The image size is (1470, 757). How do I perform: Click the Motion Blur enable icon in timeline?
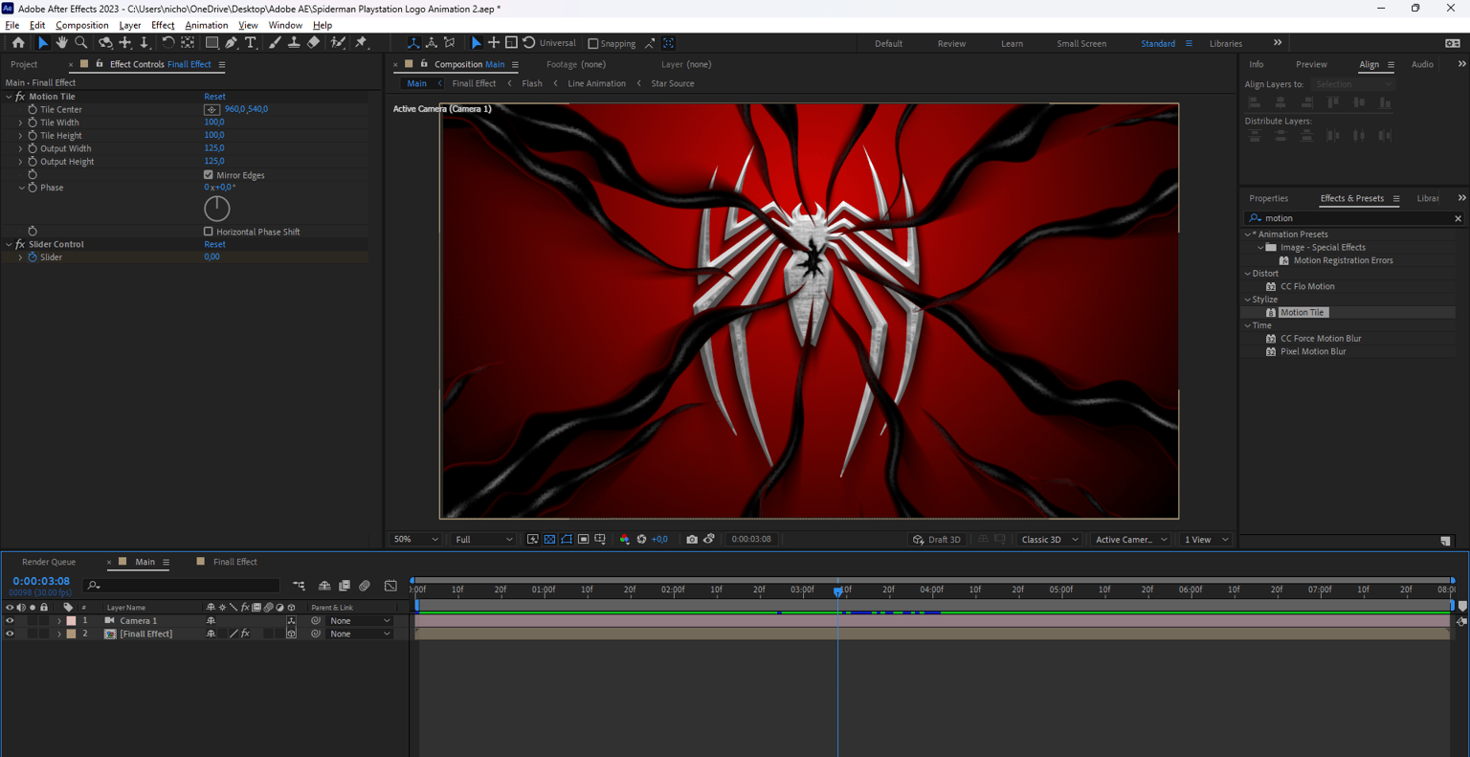(x=365, y=586)
